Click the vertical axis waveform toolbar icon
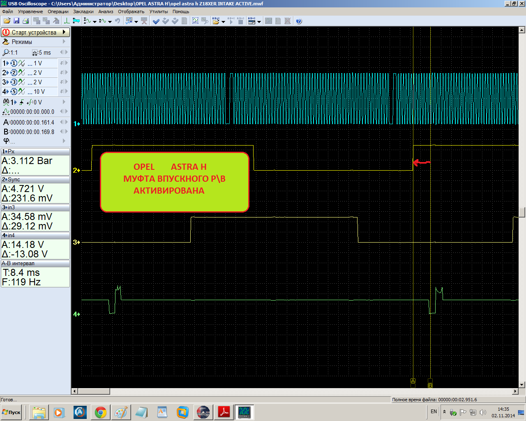The height and width of the screenshot is (421, 526). click(87, 21)
